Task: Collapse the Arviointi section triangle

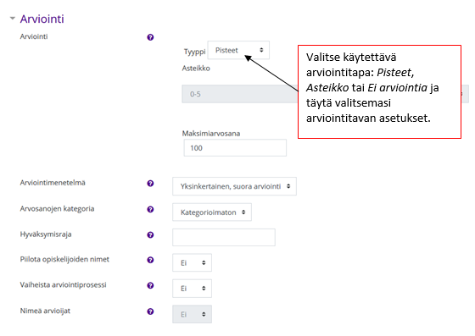Action: point(13,19)
